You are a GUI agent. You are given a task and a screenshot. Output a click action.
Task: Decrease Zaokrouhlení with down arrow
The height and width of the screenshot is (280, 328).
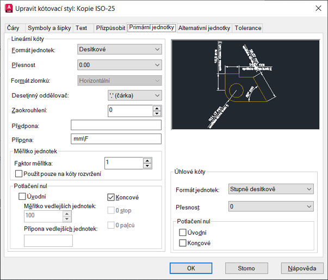(157, 113)
